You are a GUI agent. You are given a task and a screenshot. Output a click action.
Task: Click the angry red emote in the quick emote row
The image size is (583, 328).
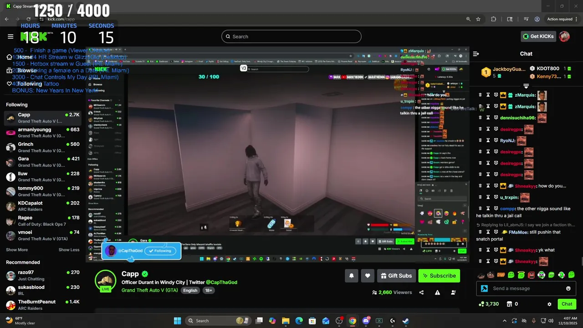tap(531, 275)
